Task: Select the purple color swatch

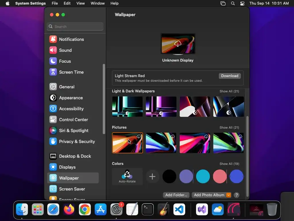Action: pos(186,176)
